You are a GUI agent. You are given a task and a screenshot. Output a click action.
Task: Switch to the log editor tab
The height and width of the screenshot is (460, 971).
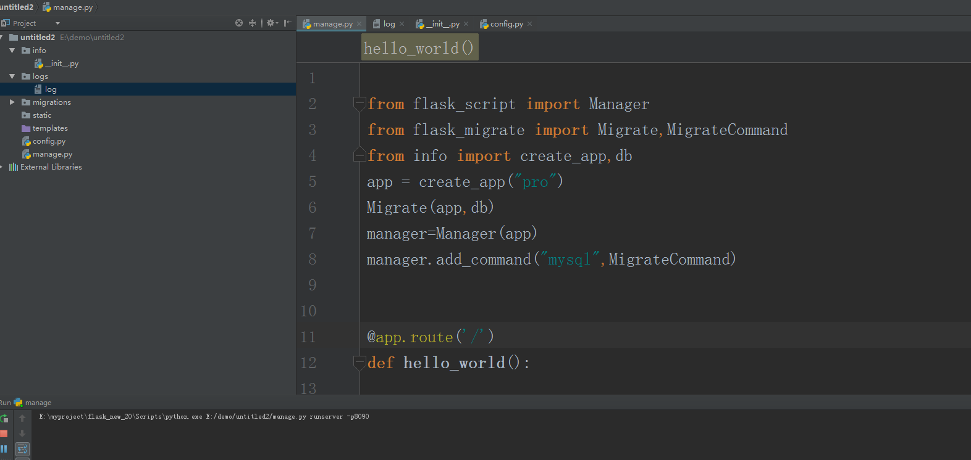click(x=389, y=24)
